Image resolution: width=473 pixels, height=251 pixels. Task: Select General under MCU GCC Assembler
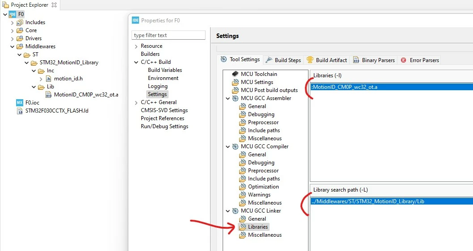(x=257, y=106)
